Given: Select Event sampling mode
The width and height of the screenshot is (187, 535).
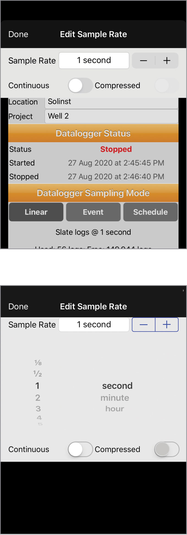Looking at the screenshot, I should click(x=93, y=212).
